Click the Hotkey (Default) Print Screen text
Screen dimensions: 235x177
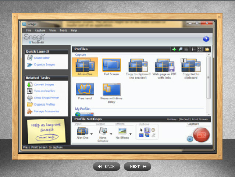(188, 119)
